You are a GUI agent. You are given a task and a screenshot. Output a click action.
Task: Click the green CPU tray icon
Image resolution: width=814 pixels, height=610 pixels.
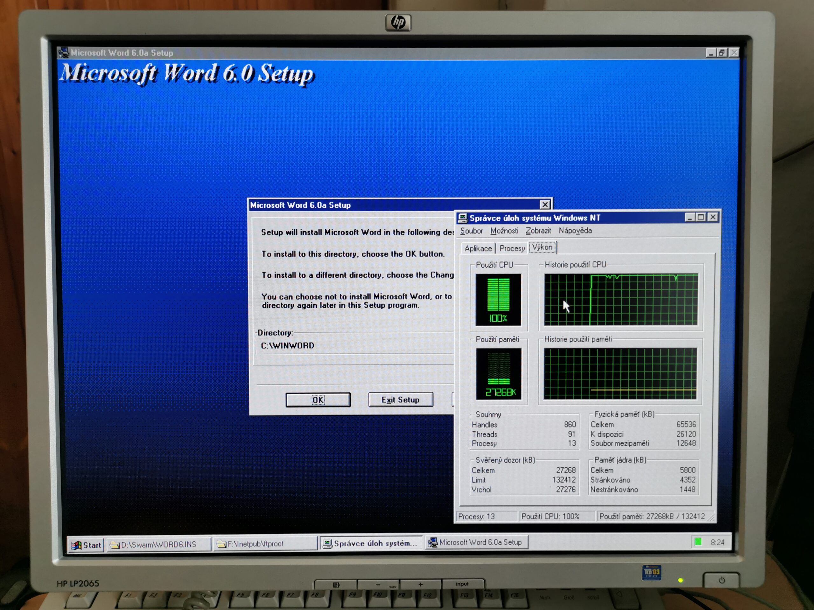pyautogui.click(x=698, y=542)
